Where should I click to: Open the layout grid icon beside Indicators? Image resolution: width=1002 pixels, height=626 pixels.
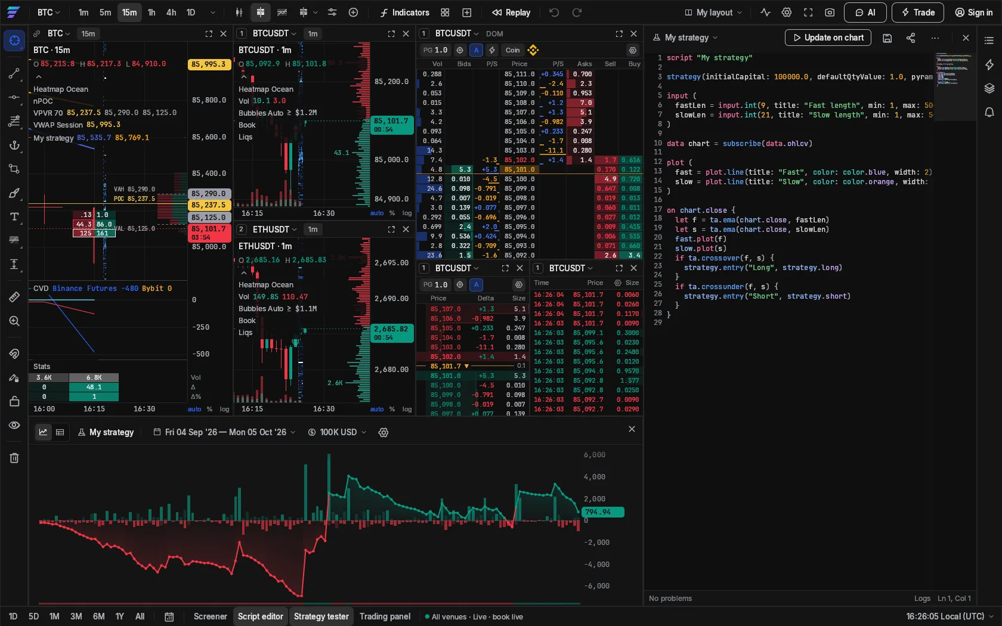point(445,13)
